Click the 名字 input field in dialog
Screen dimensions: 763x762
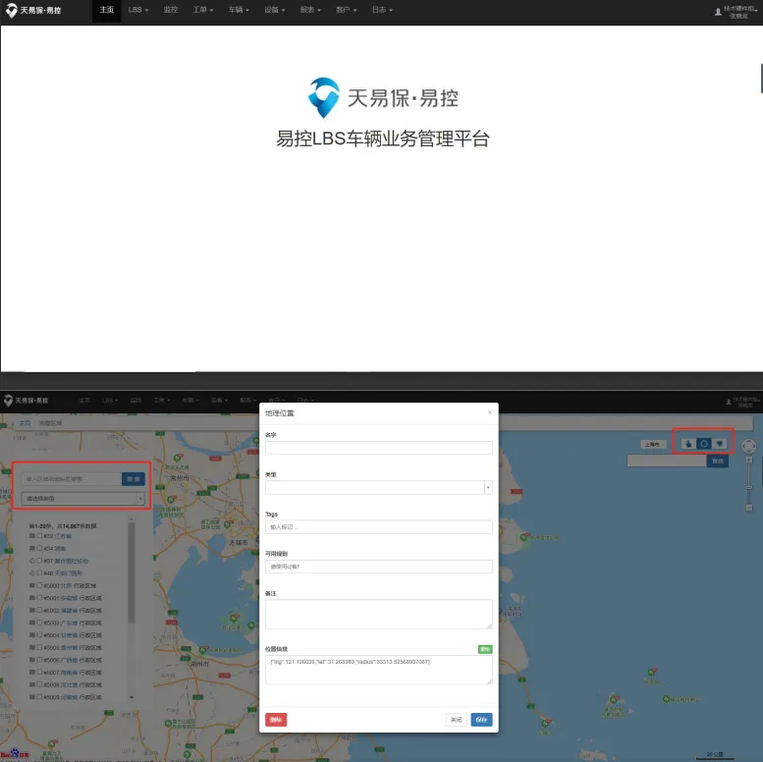[x=378, y=448]
